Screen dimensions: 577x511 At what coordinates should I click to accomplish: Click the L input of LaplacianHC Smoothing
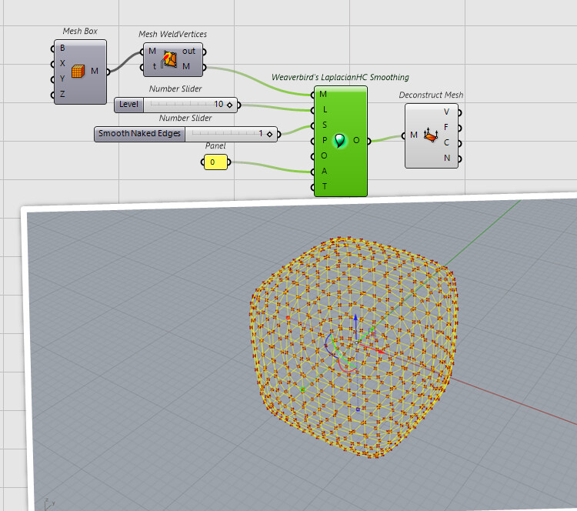point(325,110)
